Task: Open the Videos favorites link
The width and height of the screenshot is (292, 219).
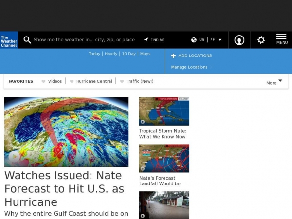Action: tap(55, 81)
